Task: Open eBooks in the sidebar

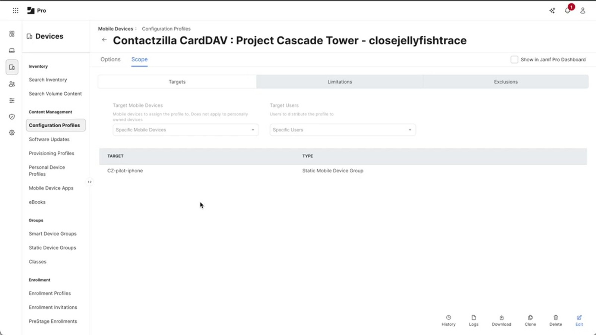Action: click(37, 202)
